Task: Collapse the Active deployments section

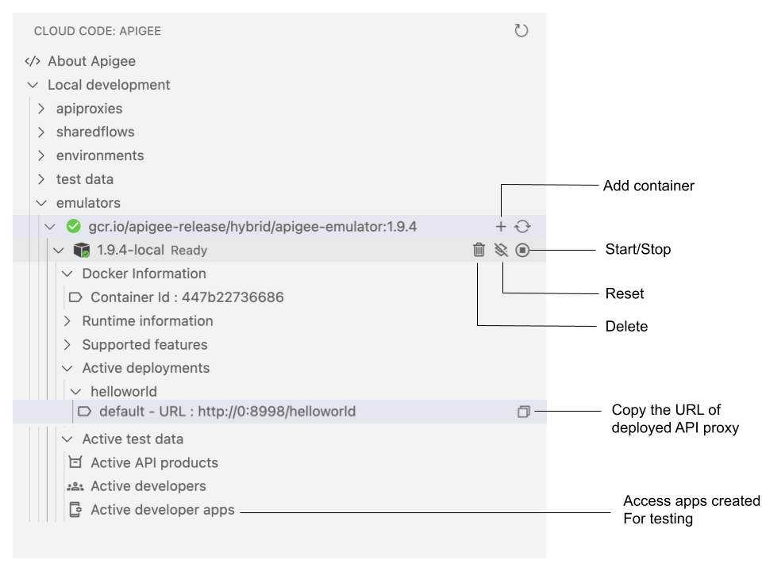Action: [67, 367]
